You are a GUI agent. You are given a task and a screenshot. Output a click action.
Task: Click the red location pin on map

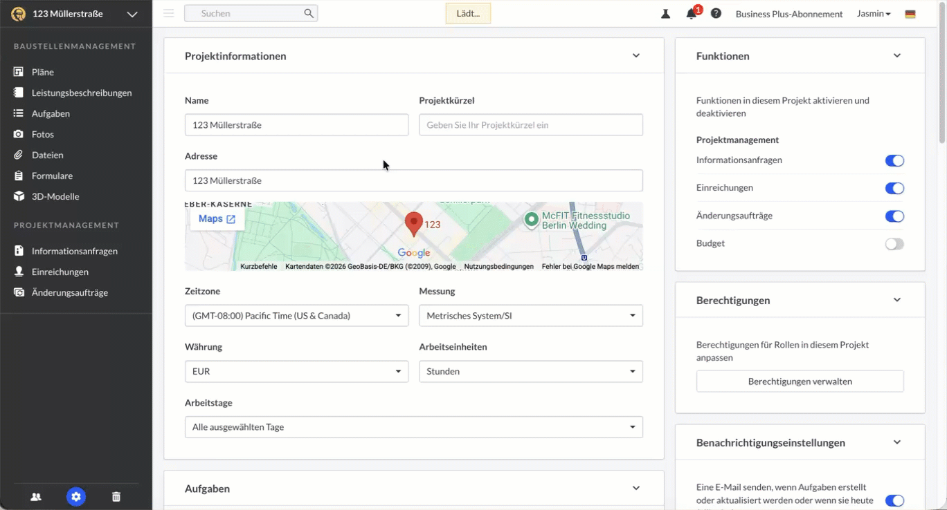tap(413, 223)
